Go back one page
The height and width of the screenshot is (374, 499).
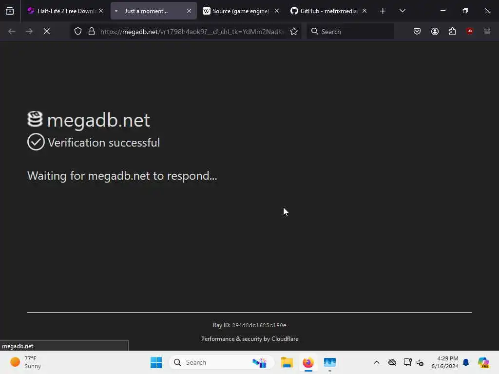coord(12,31)
